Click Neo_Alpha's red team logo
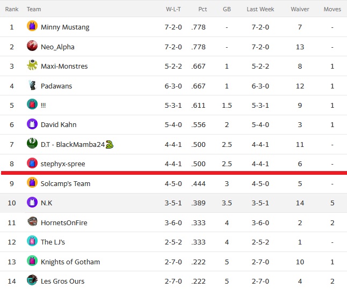The height and width of the screenshot is (289, 347). (x=32, y=46)
